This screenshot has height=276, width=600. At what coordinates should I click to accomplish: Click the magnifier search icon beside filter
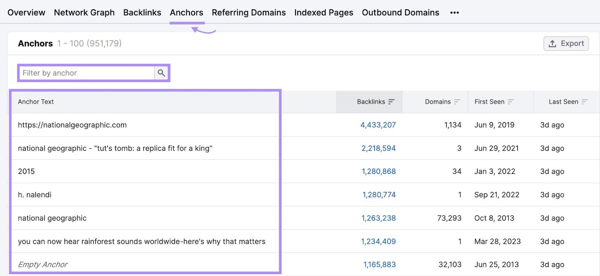[161, 73]
